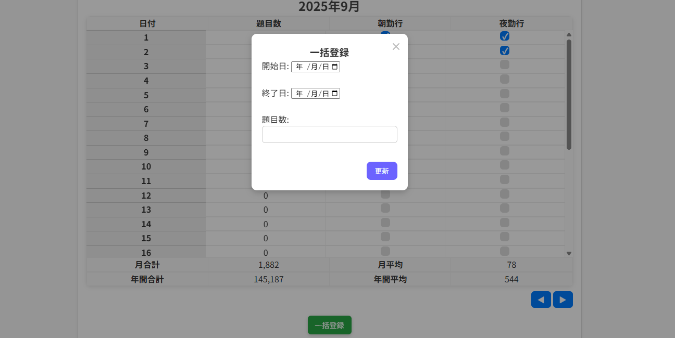Uncheck 夜勤行 for day 1
The height and width of the screenshot is (338, 675).
(505, 36)
